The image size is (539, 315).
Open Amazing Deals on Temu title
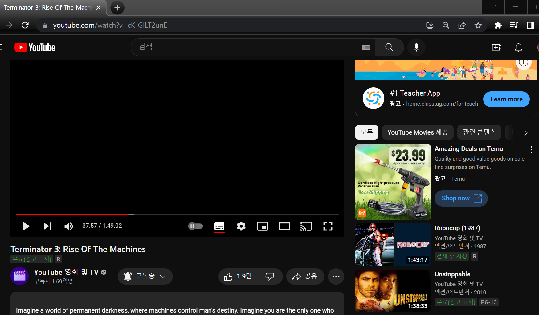click(469, 149)
